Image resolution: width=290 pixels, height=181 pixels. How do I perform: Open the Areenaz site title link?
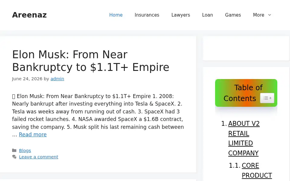[x=29, y=15]
